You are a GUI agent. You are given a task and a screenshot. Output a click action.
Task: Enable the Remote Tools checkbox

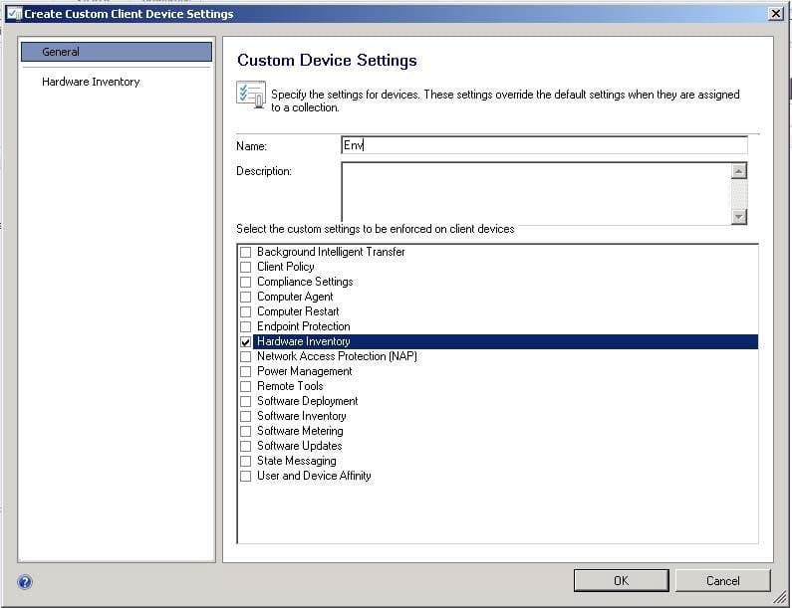click(246, 387)
